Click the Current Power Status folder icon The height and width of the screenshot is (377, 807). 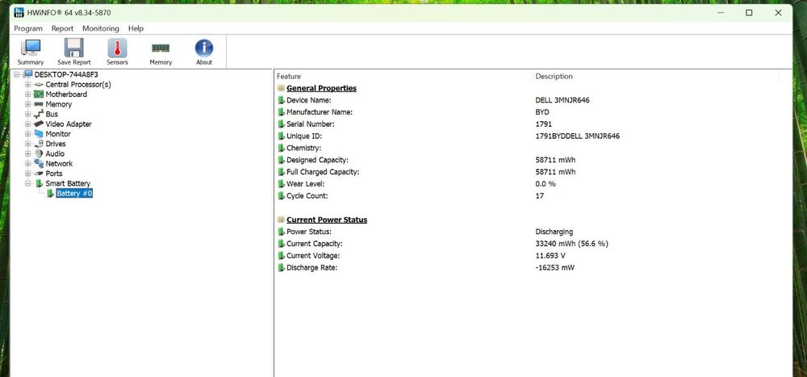tap(281, 220)
